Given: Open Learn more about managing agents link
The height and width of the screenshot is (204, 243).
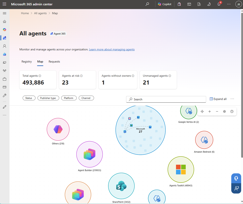Looking at the screenshot, I should 112,49.
